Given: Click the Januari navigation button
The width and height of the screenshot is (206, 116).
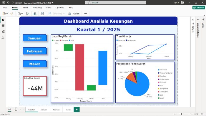Looking at the screenshot, I should click(35, 38).
